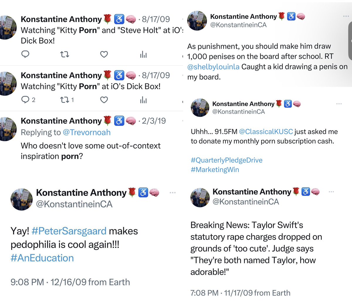This screenshot has width=352, height=302.
Task: Open analytics icon on the tweet with 2 replies
Action: click(143, 100)
